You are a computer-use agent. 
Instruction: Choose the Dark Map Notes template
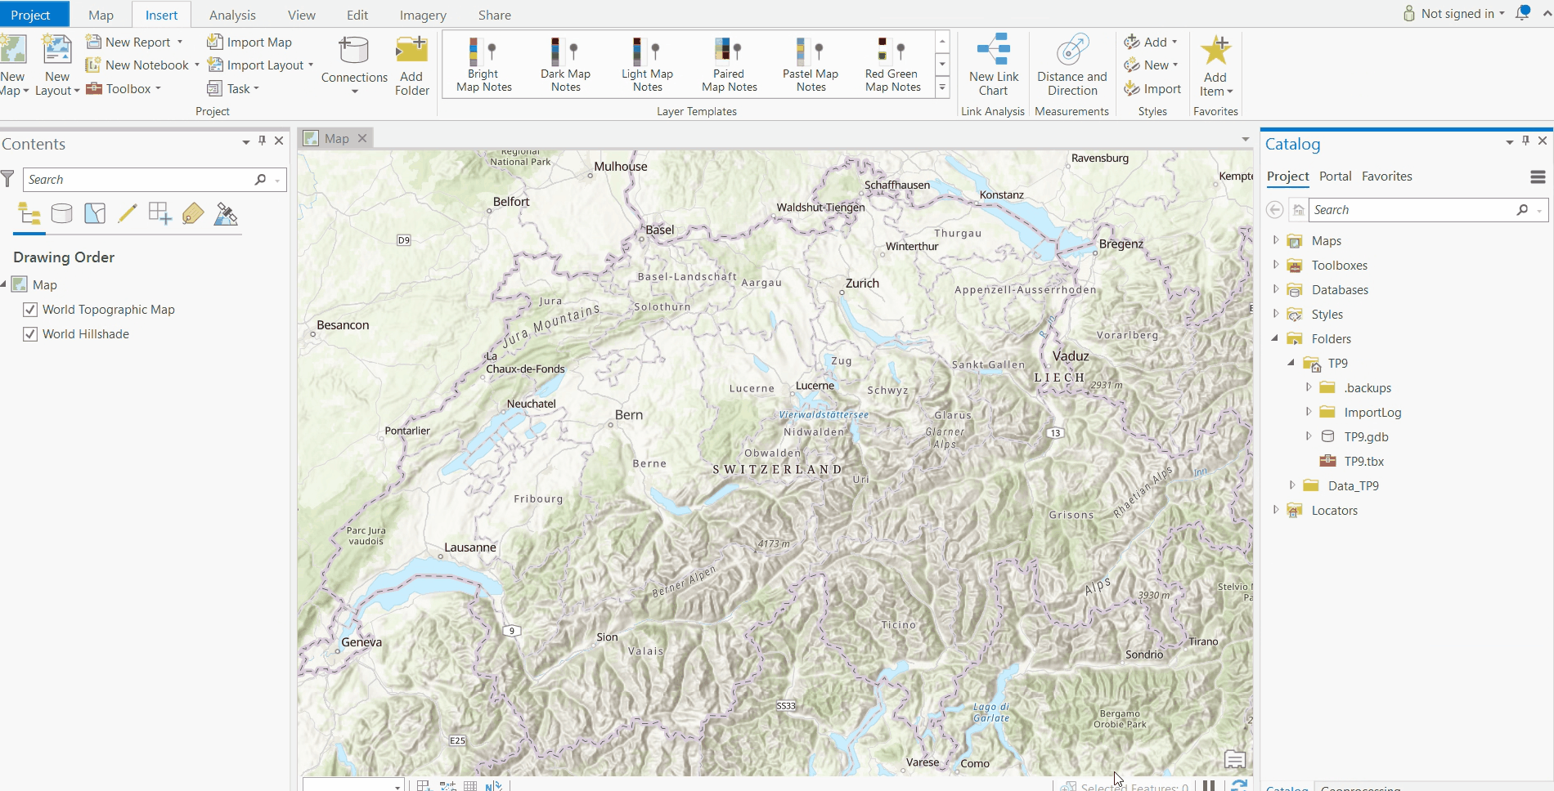coord(565,65)
